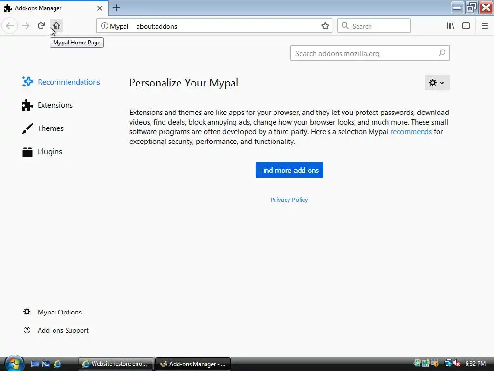Click the about:addons address bar
Screen dimensions: 494x371
[227, 26]
